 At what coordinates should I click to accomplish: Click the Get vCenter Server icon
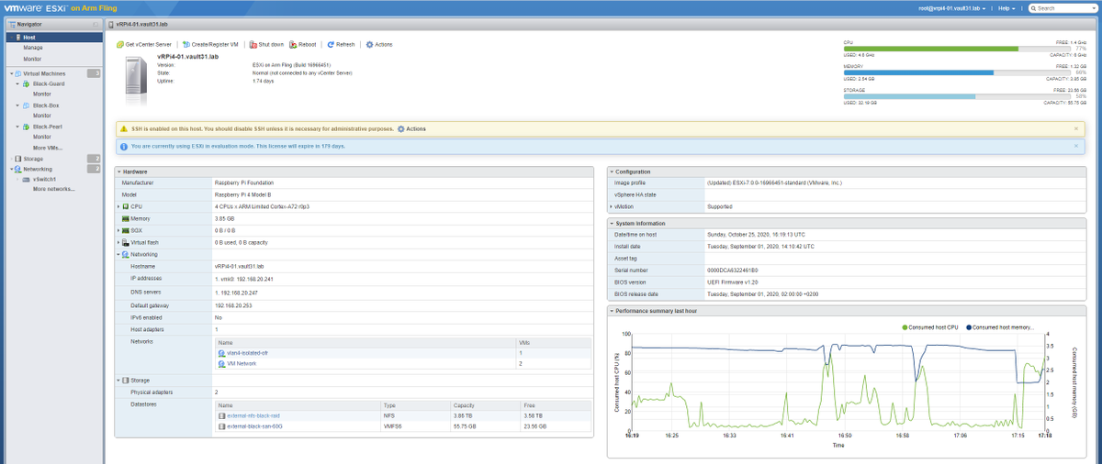point(120,44)
